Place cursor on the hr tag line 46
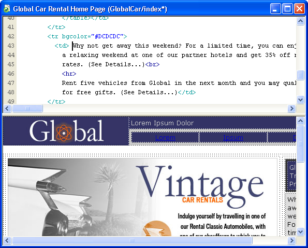Screen dimensions: 308x248 69,74
